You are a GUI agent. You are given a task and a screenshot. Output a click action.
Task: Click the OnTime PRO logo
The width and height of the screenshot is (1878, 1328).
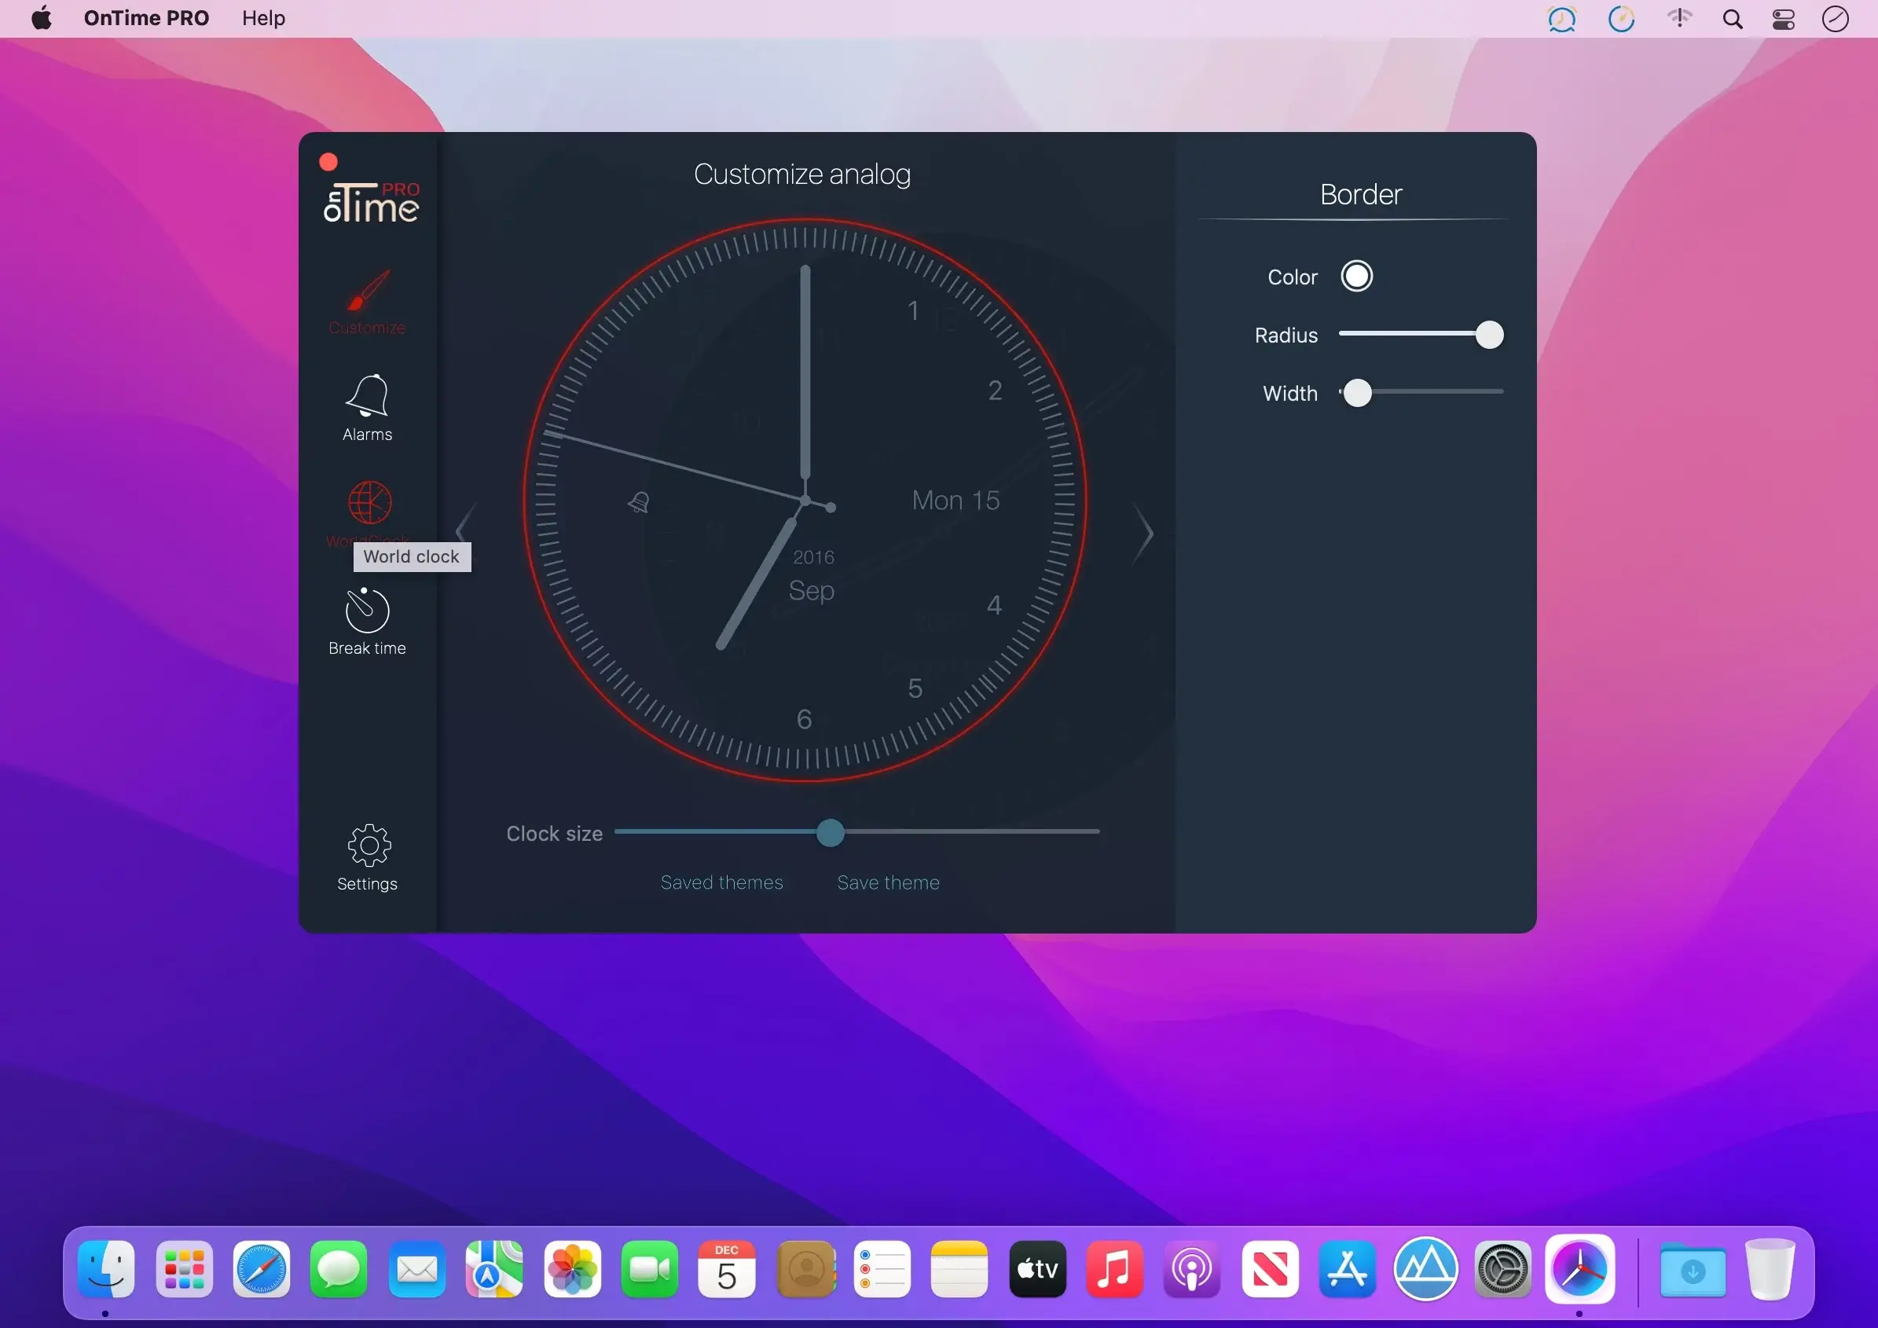click(x=372, y=202)
